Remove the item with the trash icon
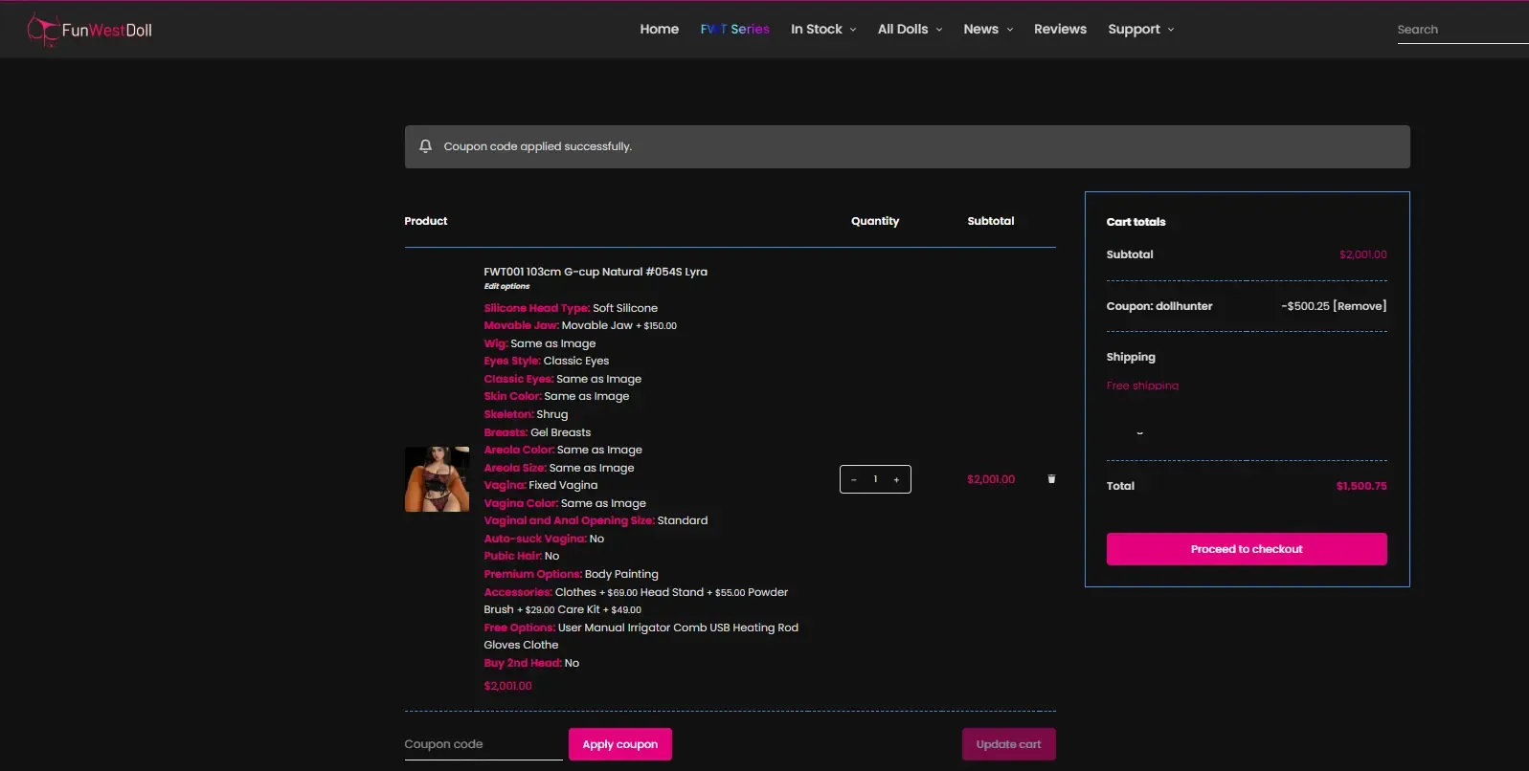Screen dimensions: 1529x771 click(x=1051, y=479)
